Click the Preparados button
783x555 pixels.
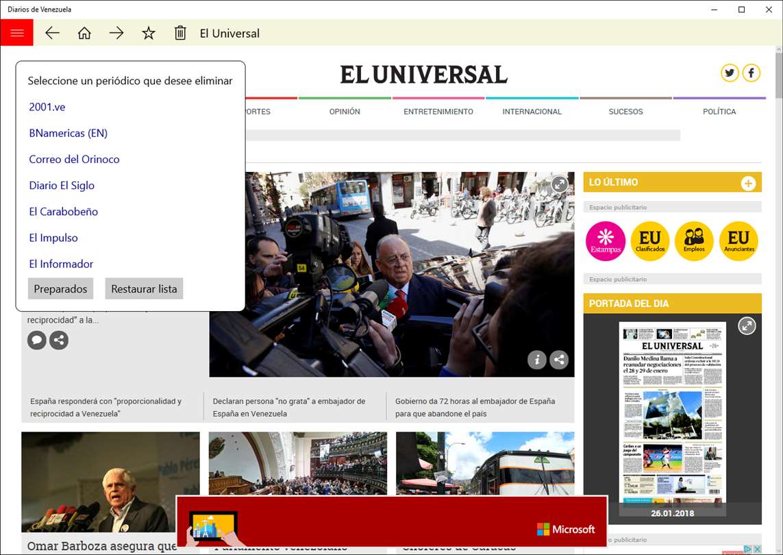[60, 288]
